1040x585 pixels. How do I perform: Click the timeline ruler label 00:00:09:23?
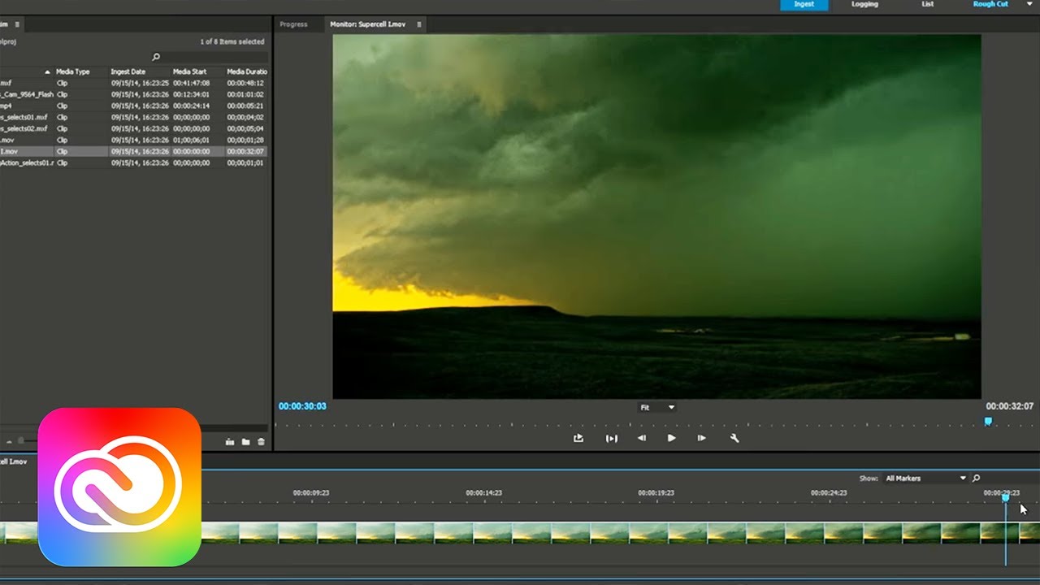click(311, 493)
